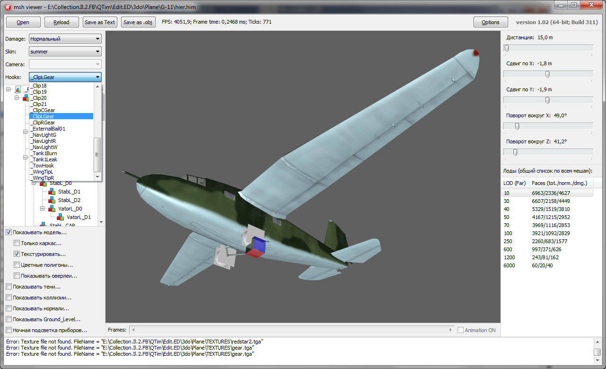Click the VatorL_D1 mesh node icon
The width and height of the screenshot is (606, 369).
61,217
